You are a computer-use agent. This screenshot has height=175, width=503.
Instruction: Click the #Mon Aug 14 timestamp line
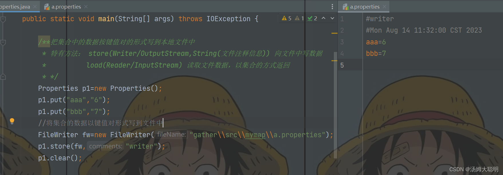424,30
